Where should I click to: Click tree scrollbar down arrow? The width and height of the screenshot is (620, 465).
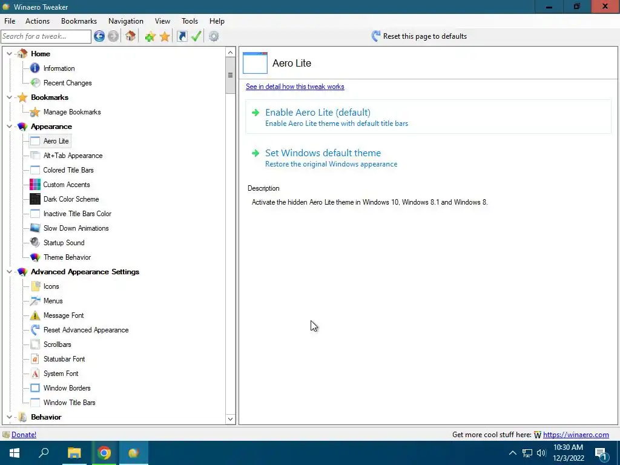tap(231, 419)
